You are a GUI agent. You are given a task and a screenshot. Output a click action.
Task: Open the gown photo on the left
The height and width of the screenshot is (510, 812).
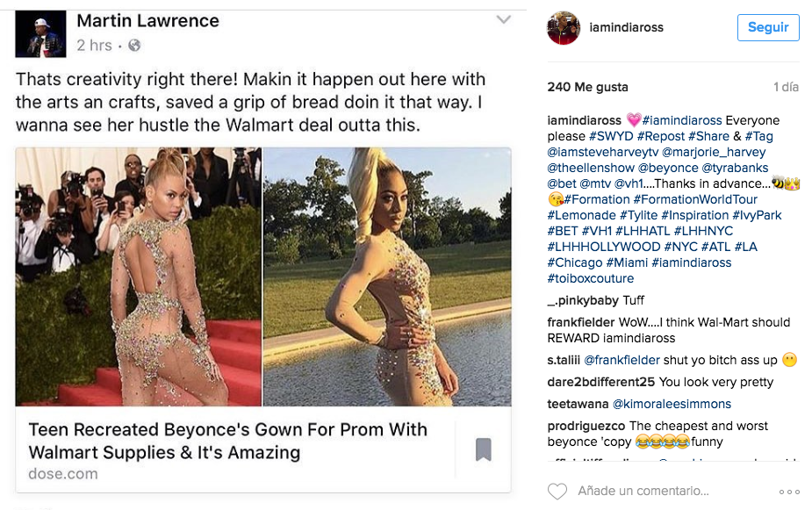tap(139, 277)
